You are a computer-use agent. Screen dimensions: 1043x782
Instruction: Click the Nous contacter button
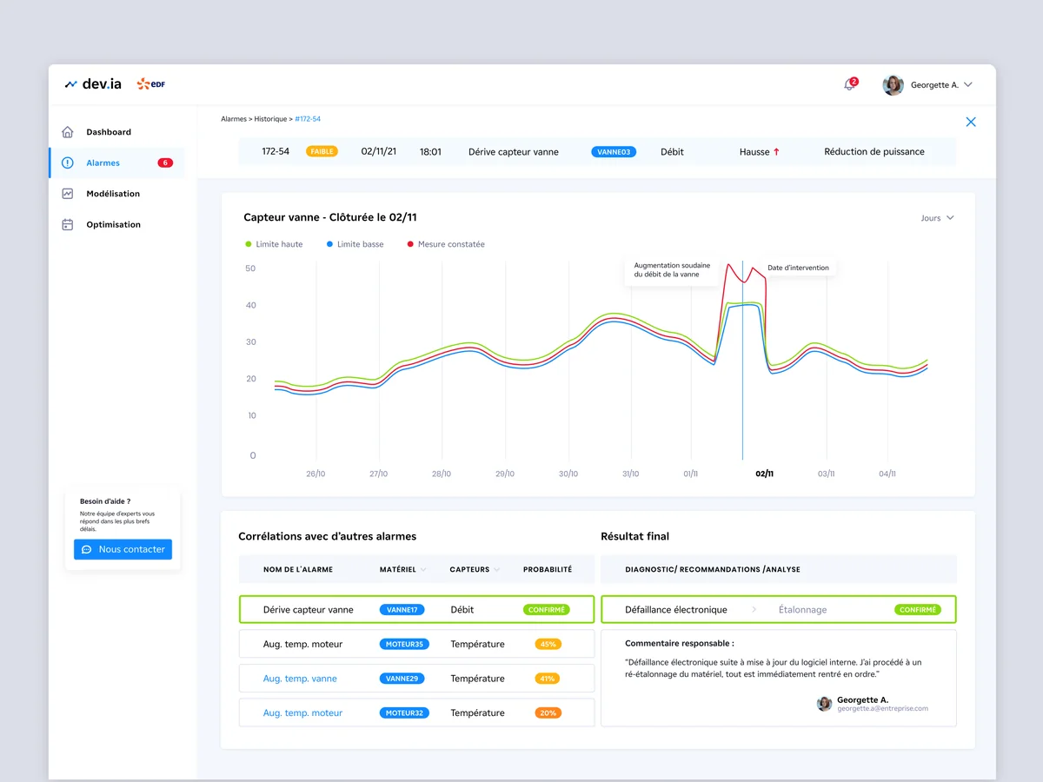123,549
